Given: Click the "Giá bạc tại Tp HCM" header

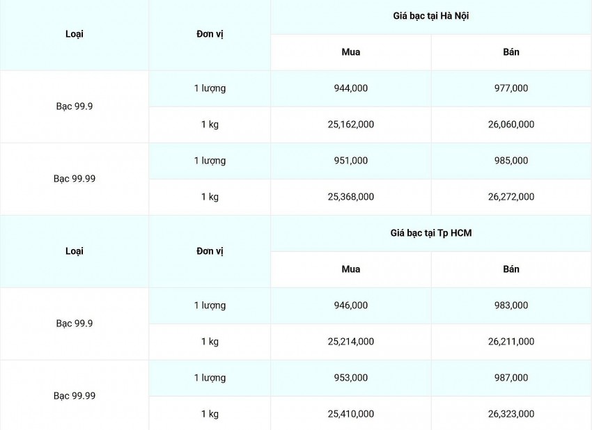Looking at the screenshot, I should (x=430, y=233).
